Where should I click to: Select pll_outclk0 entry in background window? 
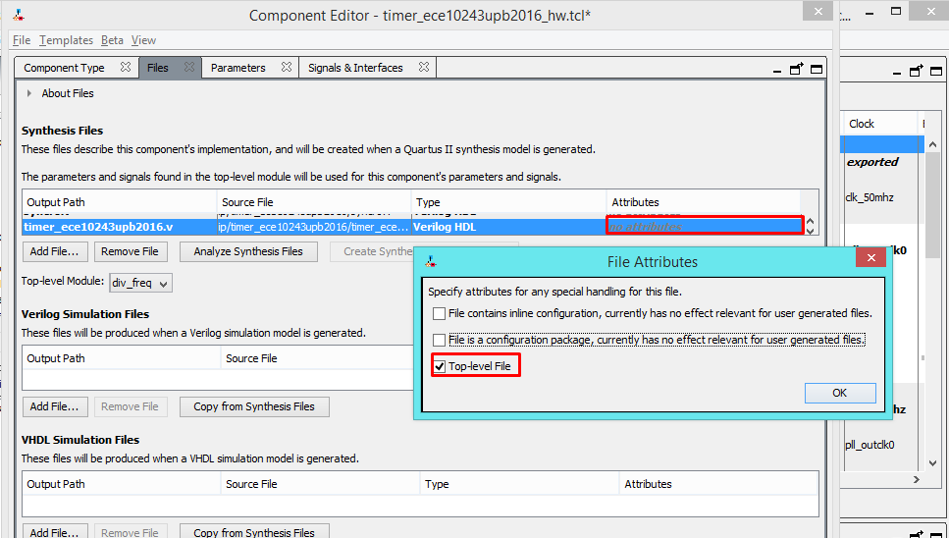tap(870, 445)
